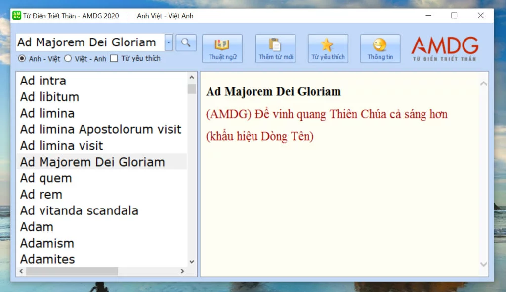
Task: Click the AMDG dictionary logo
Action: click(444, 47)
